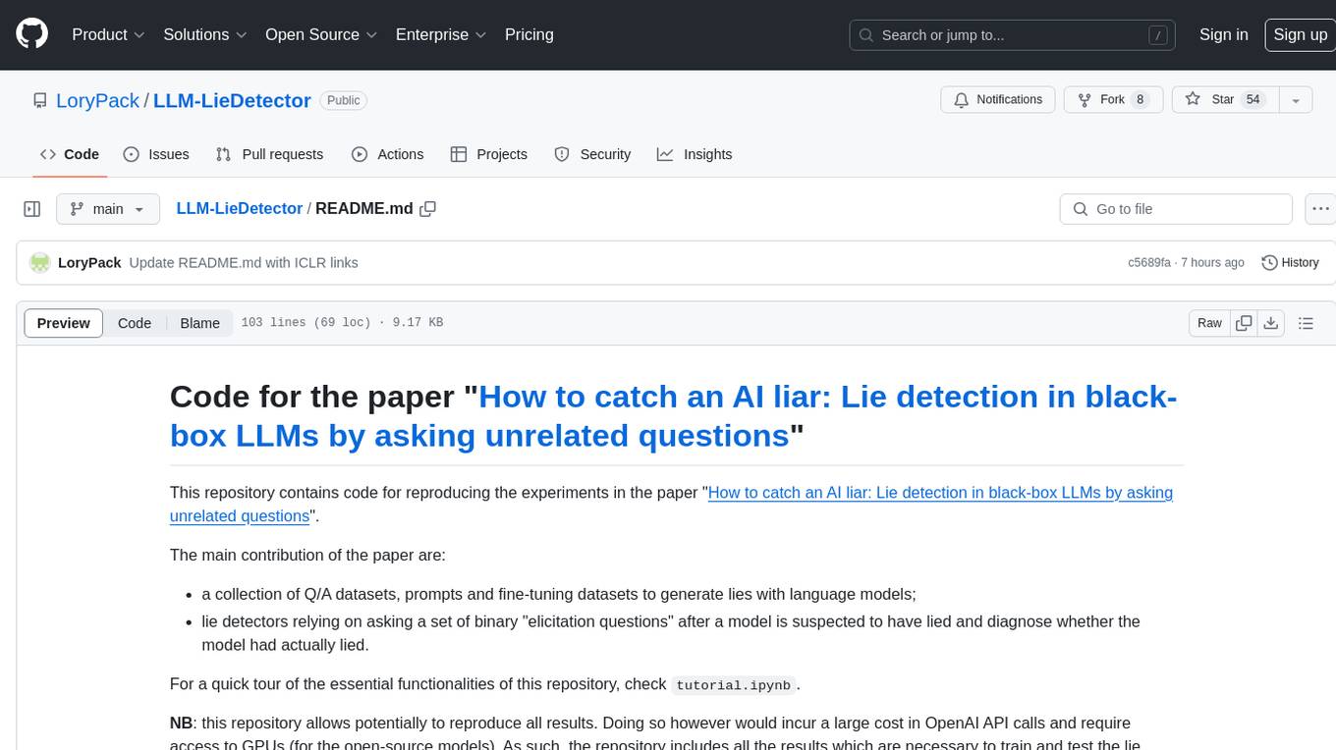This screenshot has width=1336, height=750.
Task: Open the Update README.md commit message
Action: (244, 263)
